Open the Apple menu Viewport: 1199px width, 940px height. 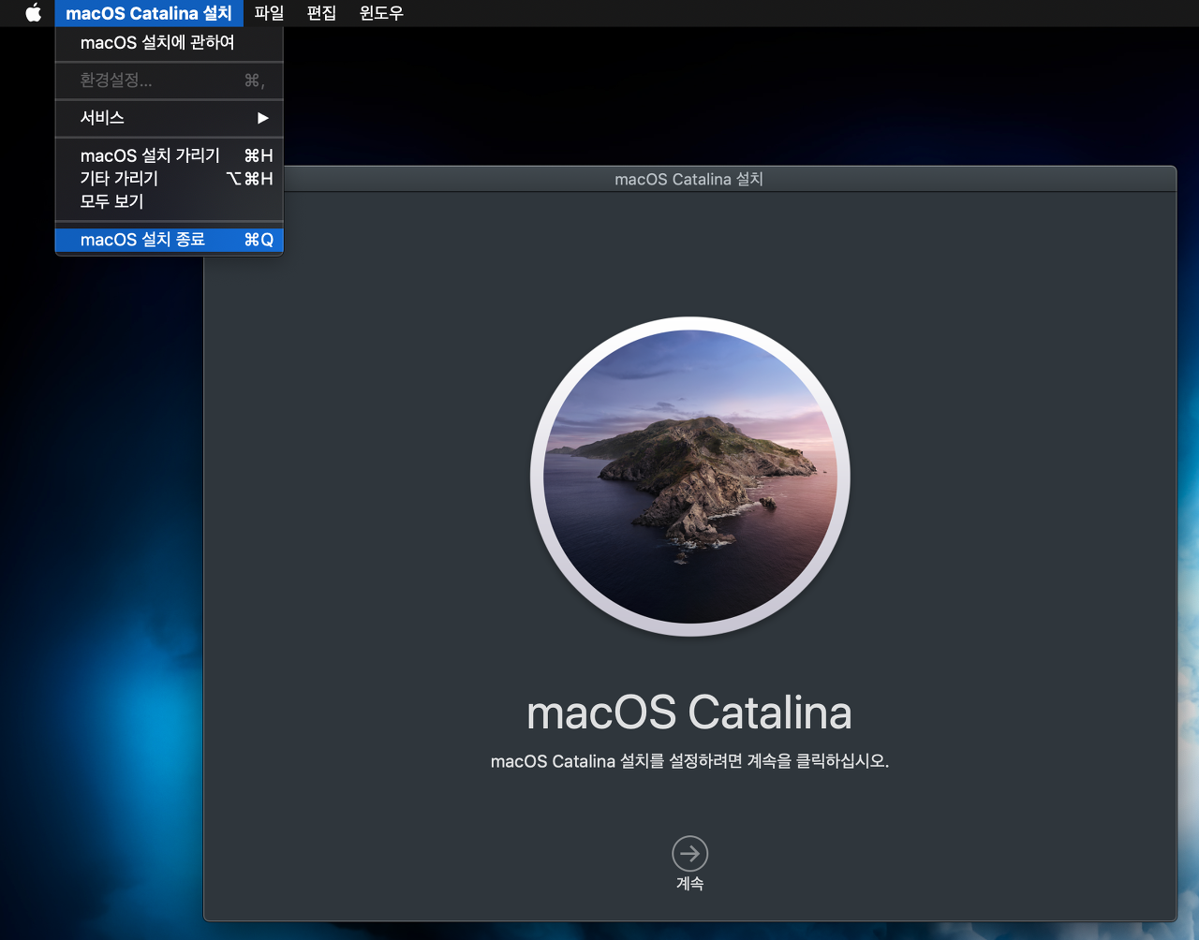tap(34, 13)
